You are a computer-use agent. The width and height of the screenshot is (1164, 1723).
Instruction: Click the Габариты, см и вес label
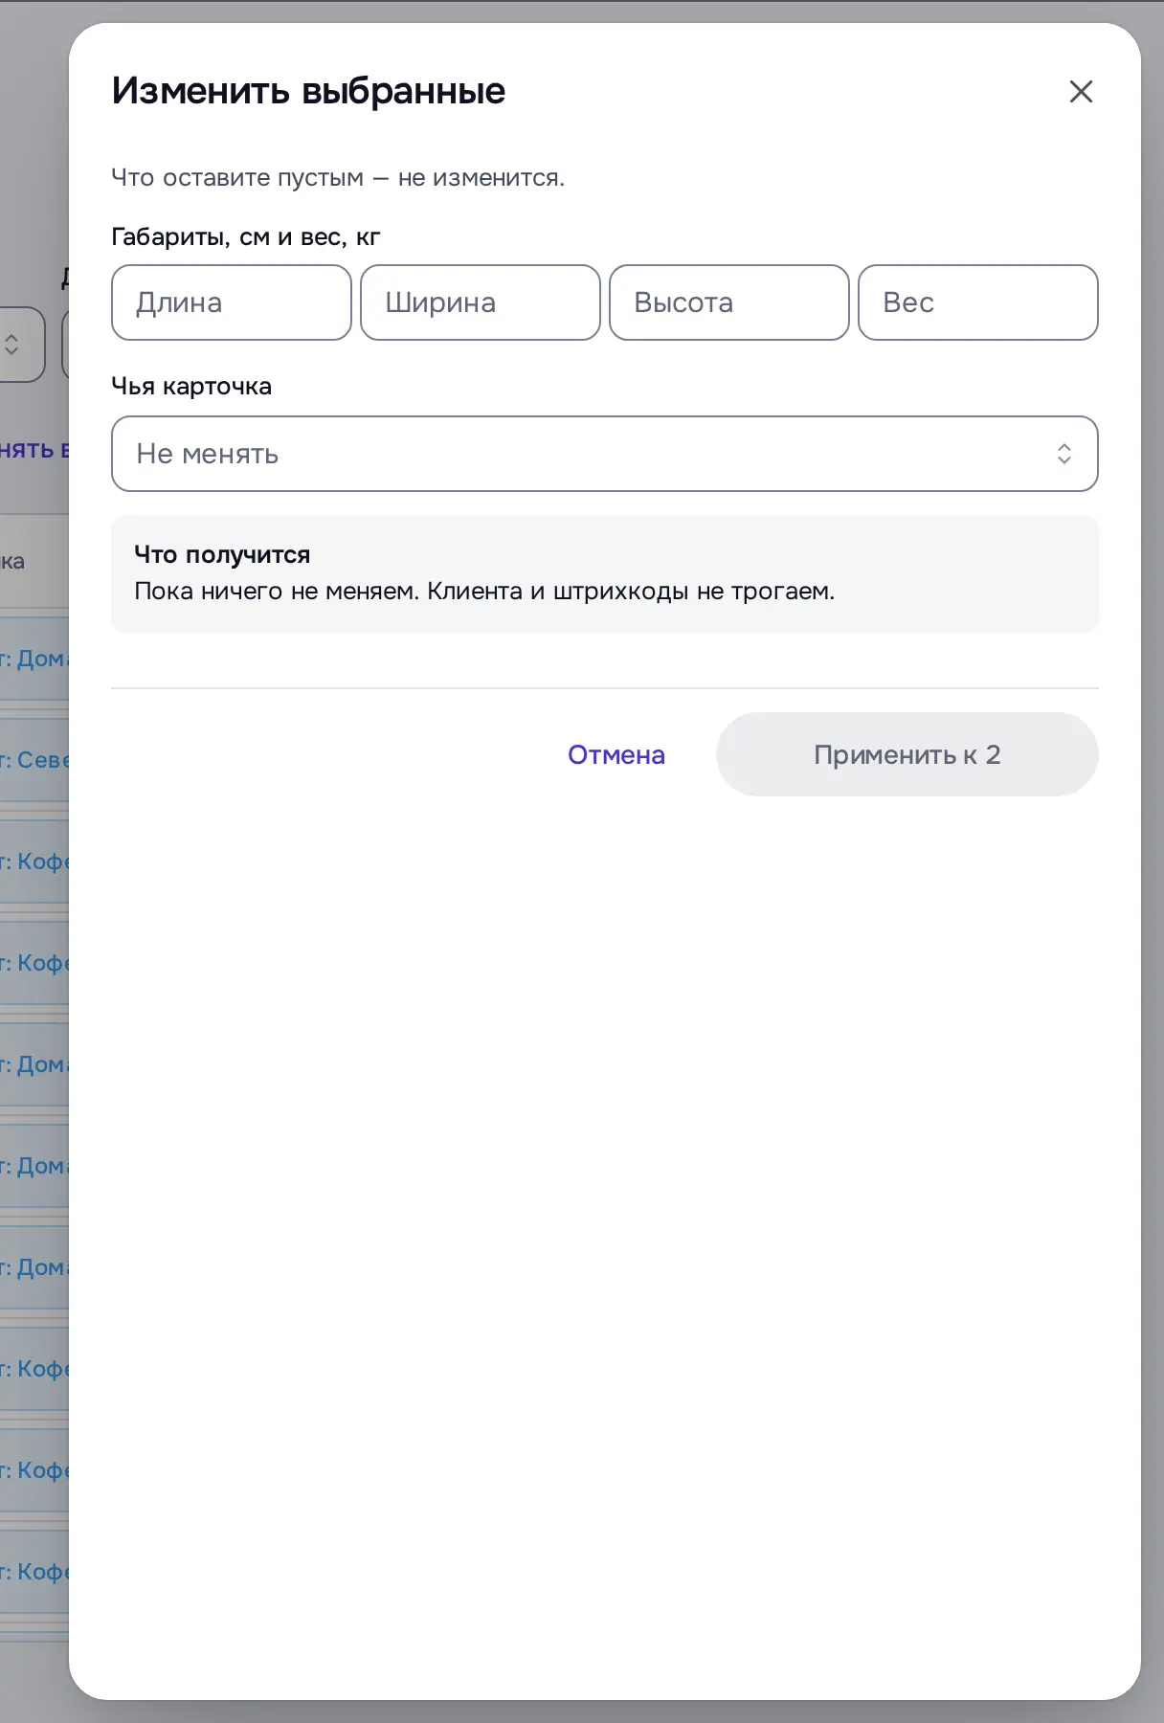(246, 237)
